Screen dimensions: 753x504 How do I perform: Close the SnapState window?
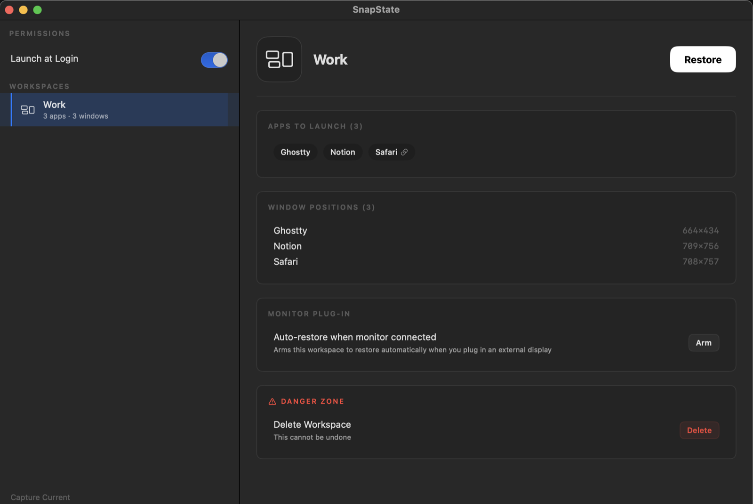click(x=9, y=10)
